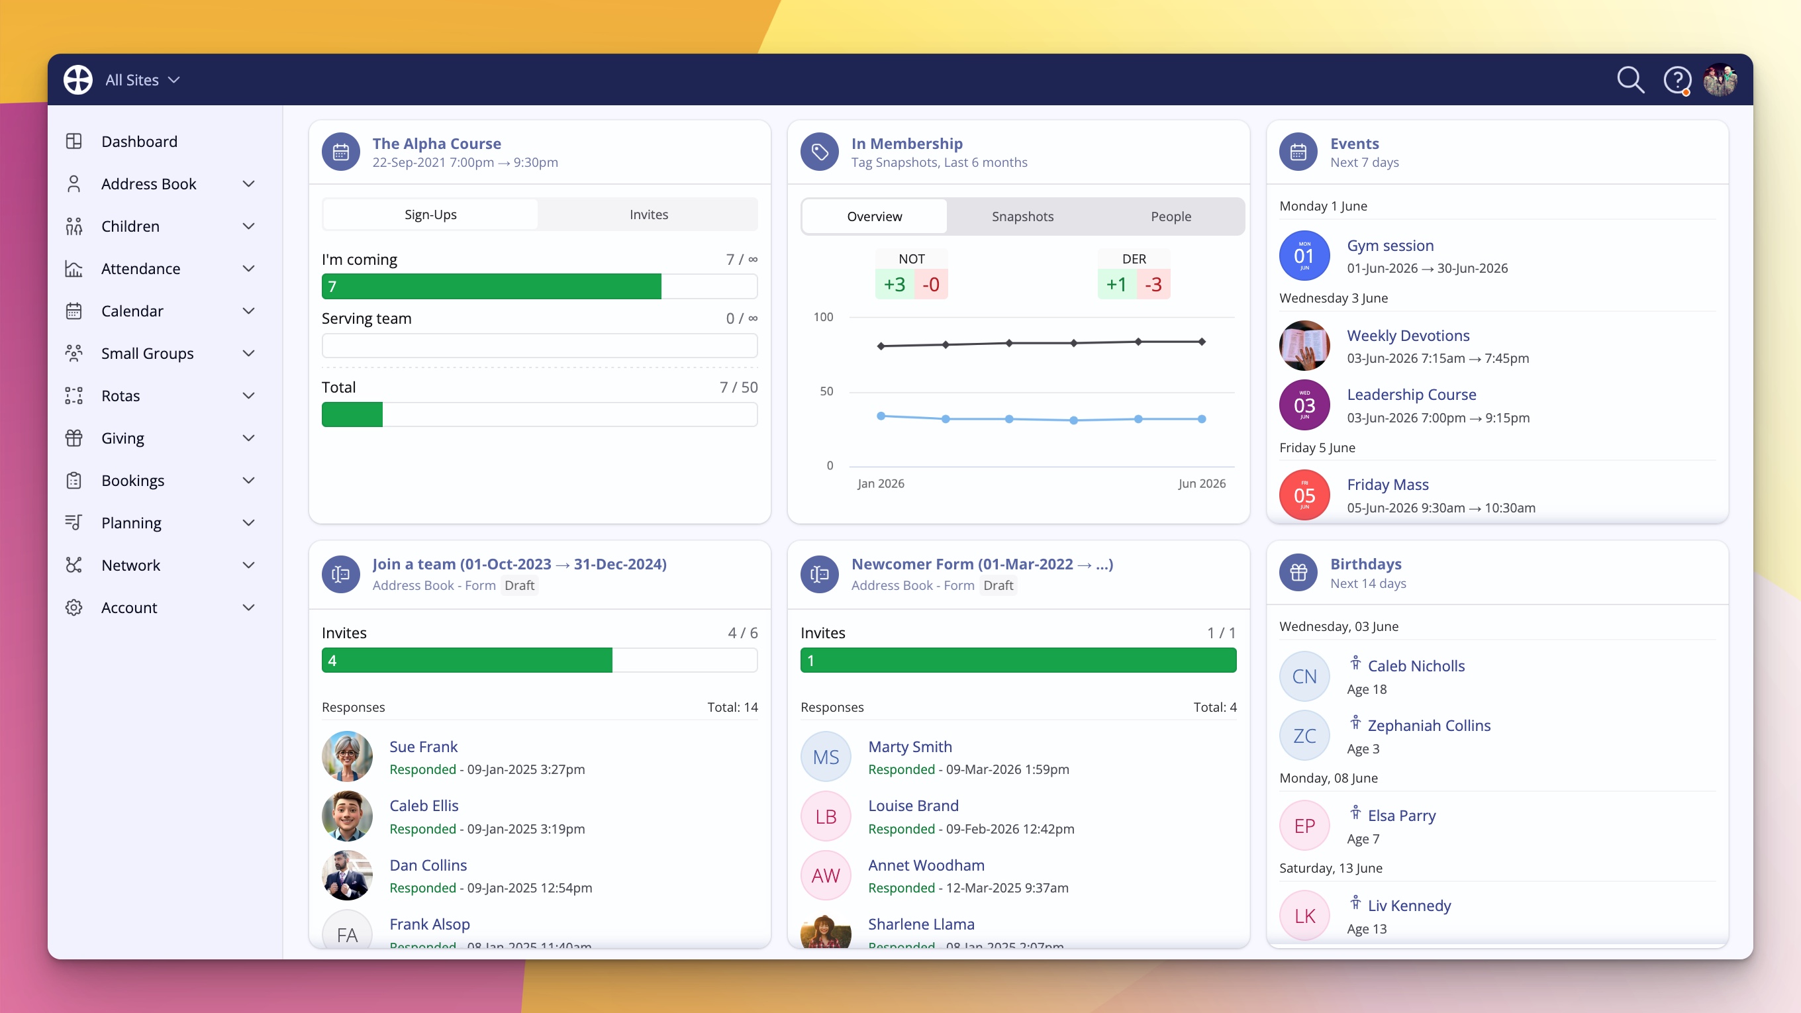Click the Birthdays gift icon

pos(1298,573)
